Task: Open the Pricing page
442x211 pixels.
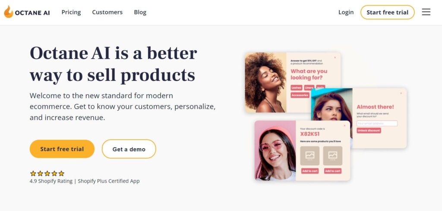Action: point(71,12)
